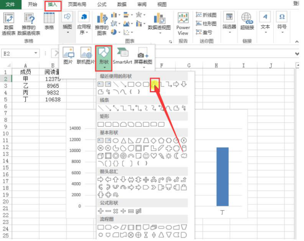The height and width of the screenshot is (241, 304).
Task: Open the 文件 file menu
Action: [x=10, y=4]
